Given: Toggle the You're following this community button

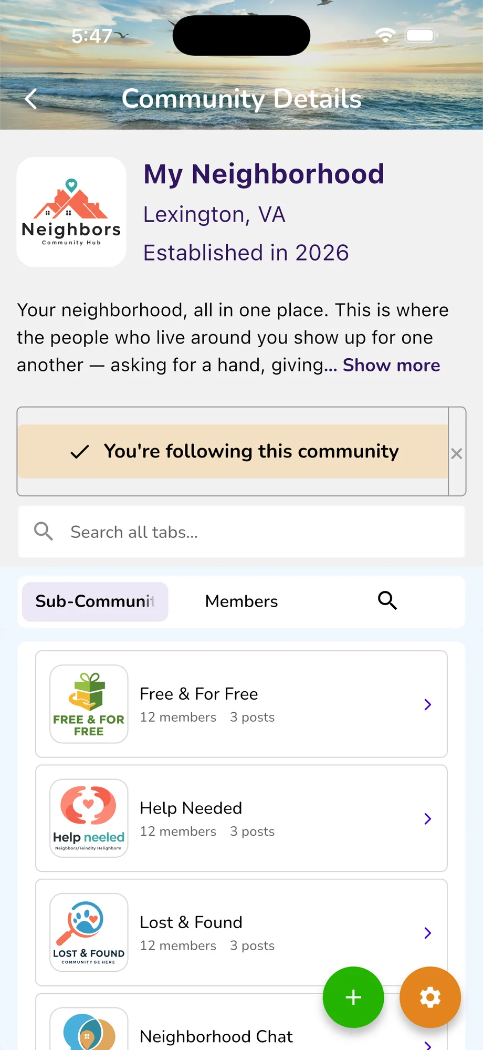Looking at the screenshot, I should point(233,451).
